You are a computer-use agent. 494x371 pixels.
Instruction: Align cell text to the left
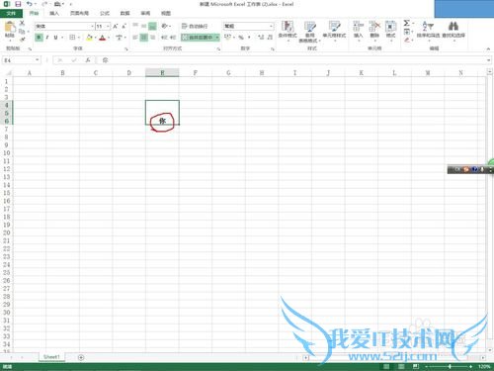[135, 38]
